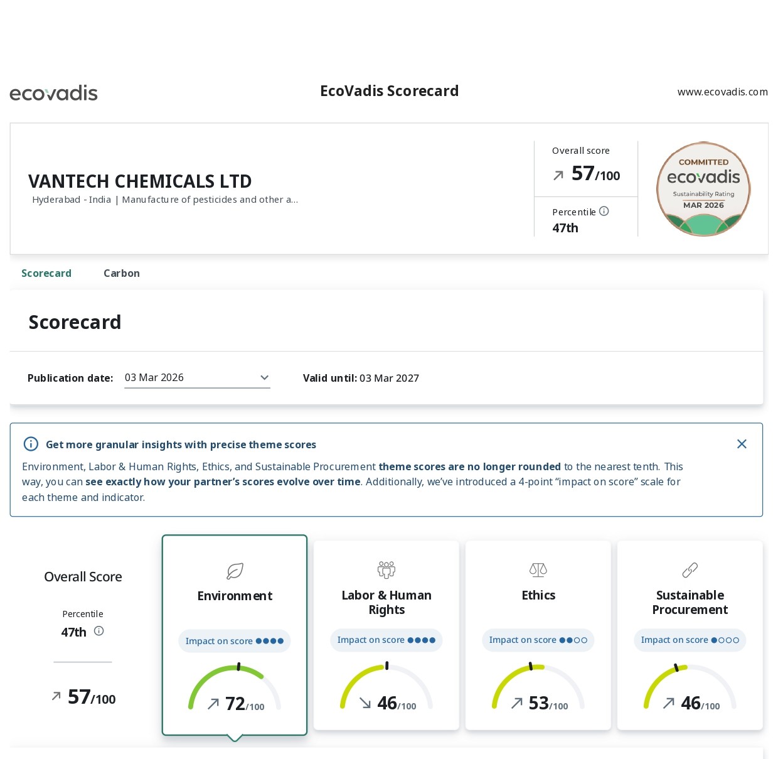Open the www.ecovadis.com link
The image size is (778, 759).
[722, 92]
